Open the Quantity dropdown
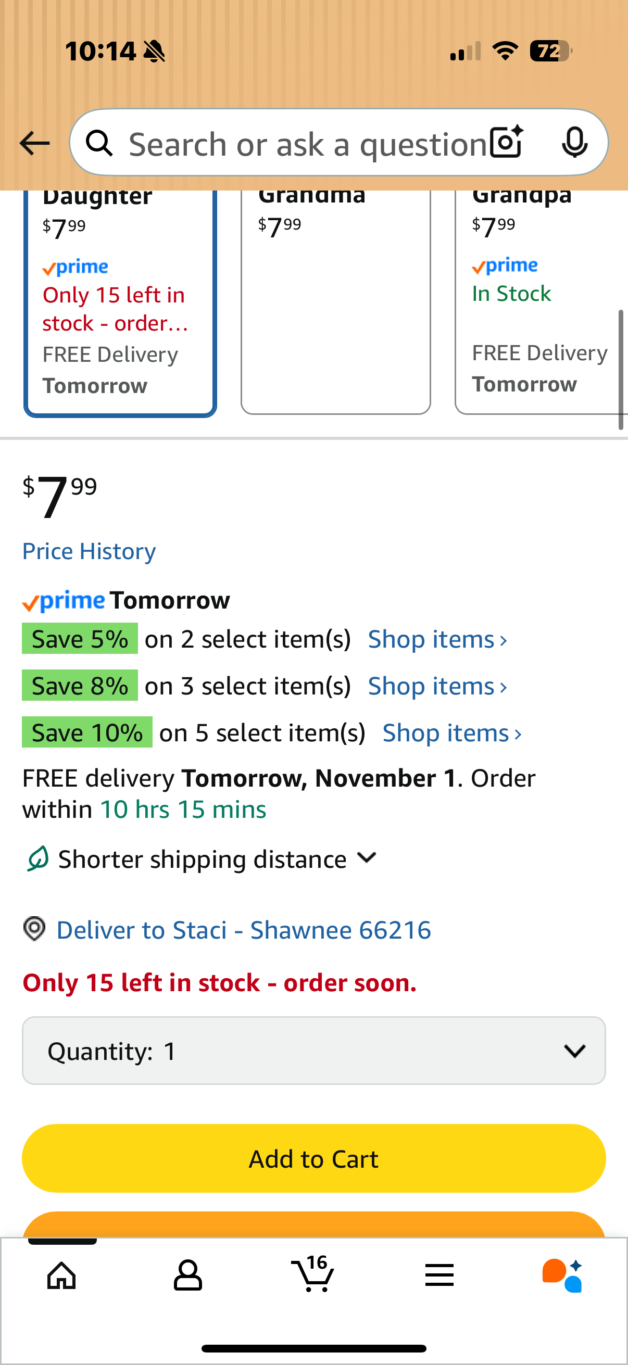Screen dimensions: 628x1365 point(313,1050)
